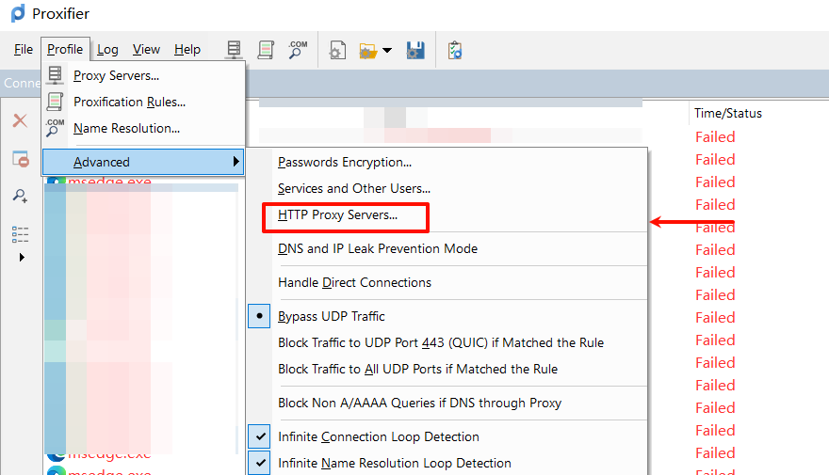Click the save profile floppy icon
This screenshot has width=829, height=475.
pos(415,50)
